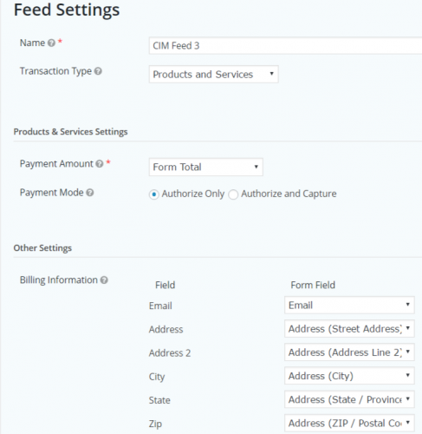Screen dimensions: 422x434
Task: Select Authorize Only payment mode
Action: pyautogui.click(x=154, y=194)
